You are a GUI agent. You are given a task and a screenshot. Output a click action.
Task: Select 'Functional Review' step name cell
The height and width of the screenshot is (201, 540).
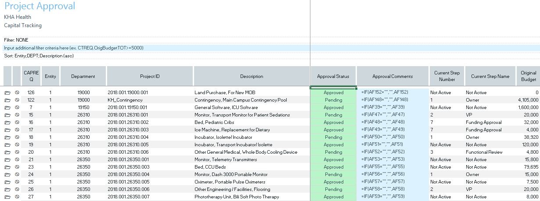(484, 152)
